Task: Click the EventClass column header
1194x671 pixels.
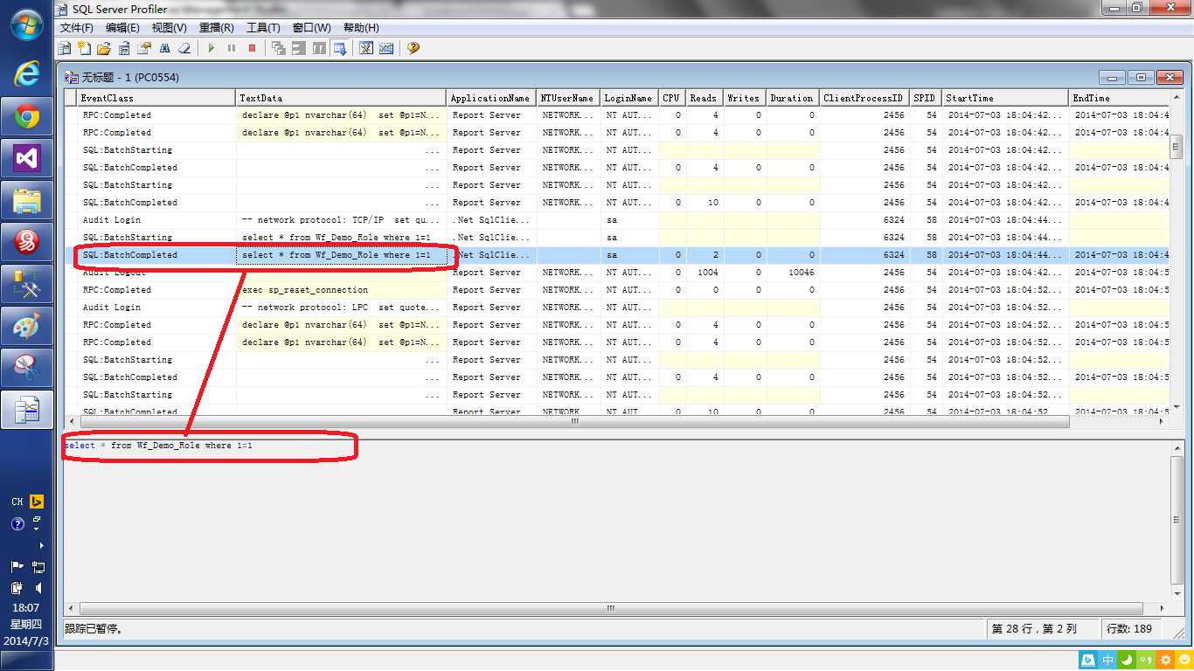Action: pyautogui.click(x=156, y=98)
